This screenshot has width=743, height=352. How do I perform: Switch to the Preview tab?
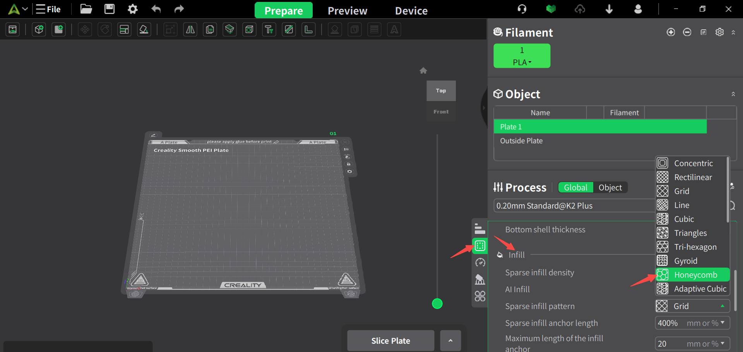(347, 11)
